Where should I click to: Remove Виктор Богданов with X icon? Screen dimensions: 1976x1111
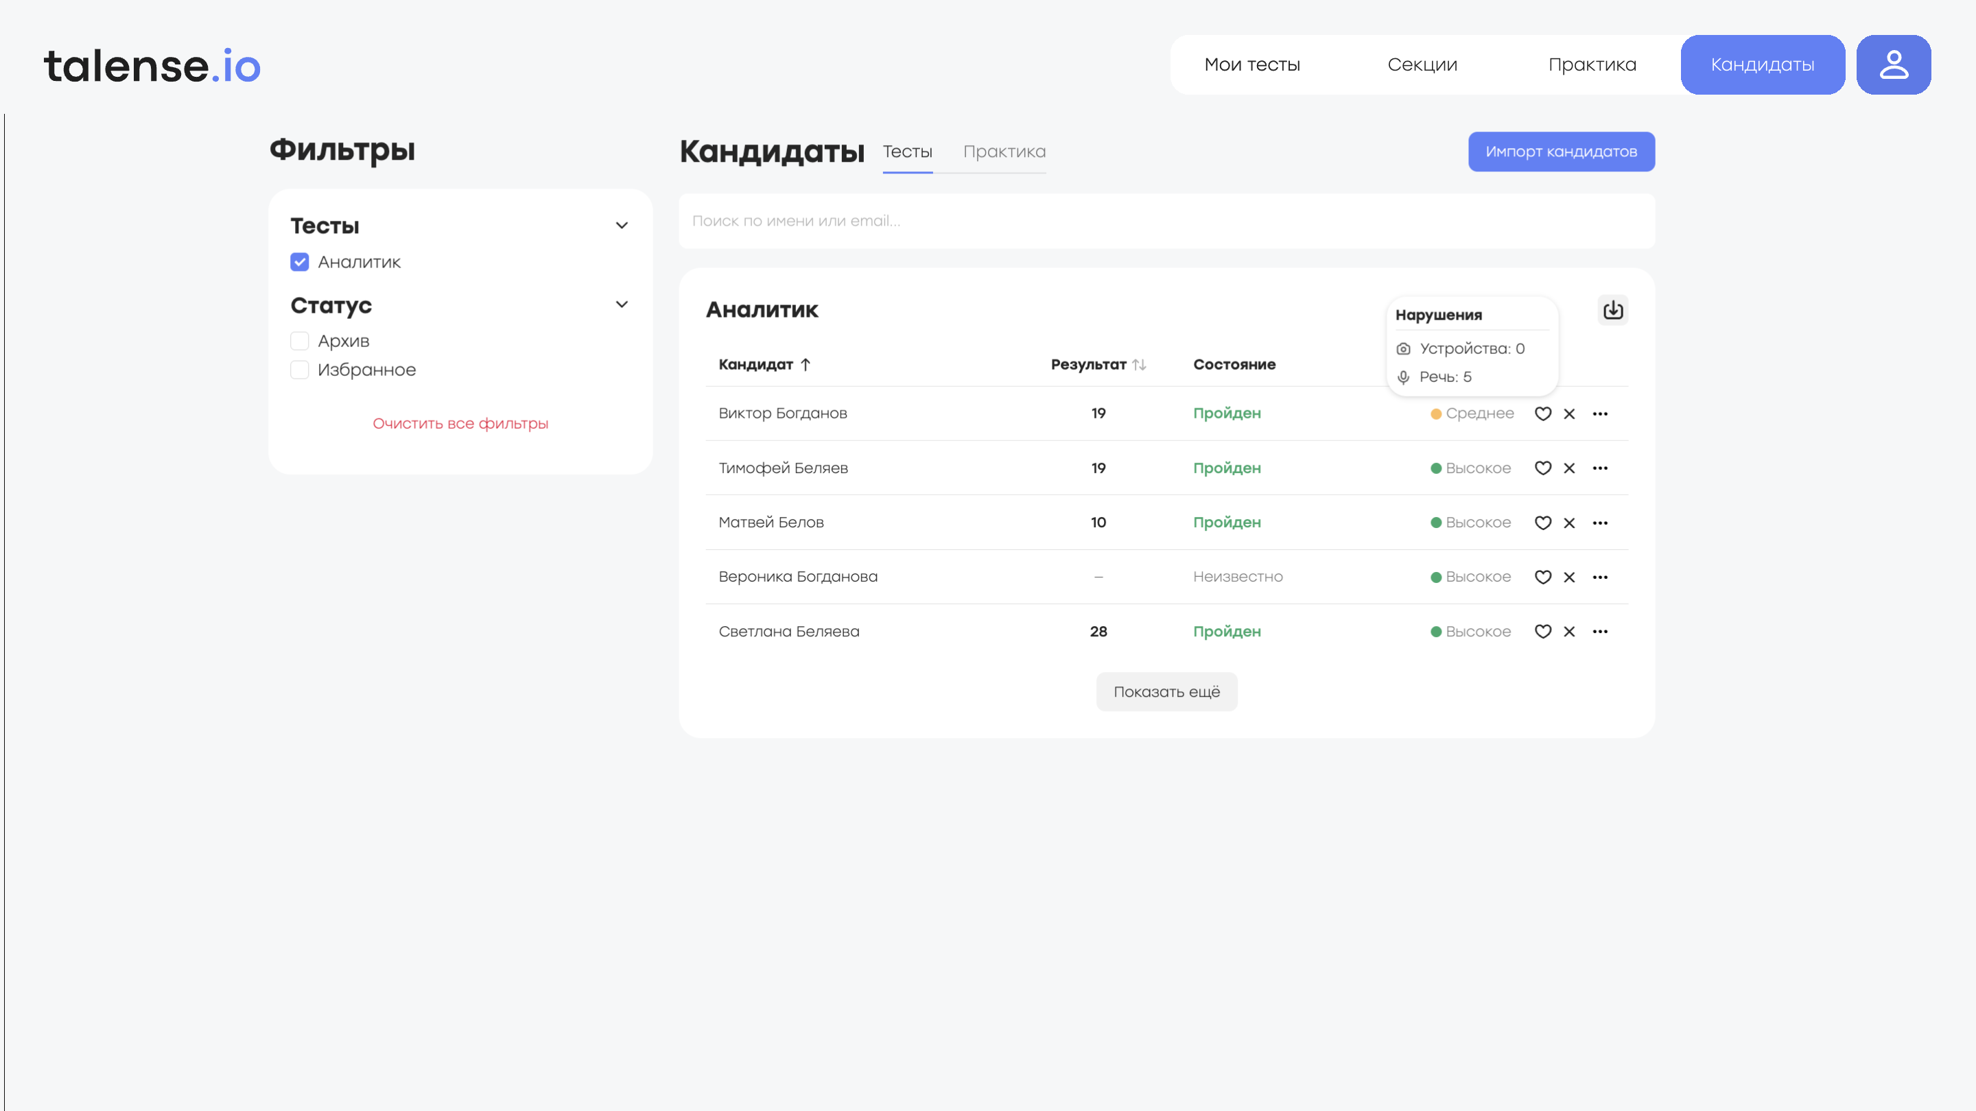click(1568, 414)
